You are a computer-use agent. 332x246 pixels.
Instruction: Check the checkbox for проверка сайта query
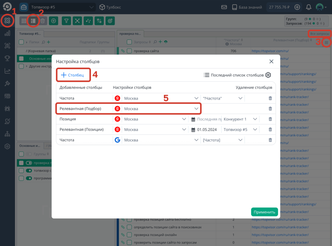click(129, 51)
